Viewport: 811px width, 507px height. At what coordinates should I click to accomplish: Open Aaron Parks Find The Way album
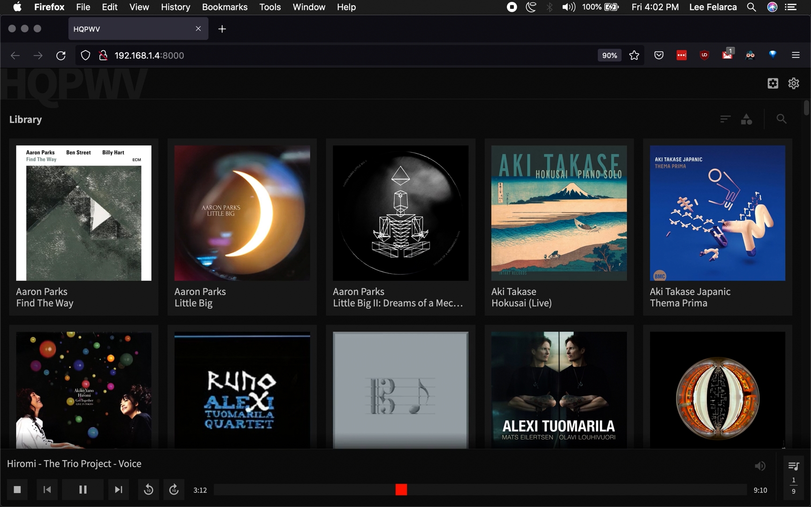click(x=84, y=213)
